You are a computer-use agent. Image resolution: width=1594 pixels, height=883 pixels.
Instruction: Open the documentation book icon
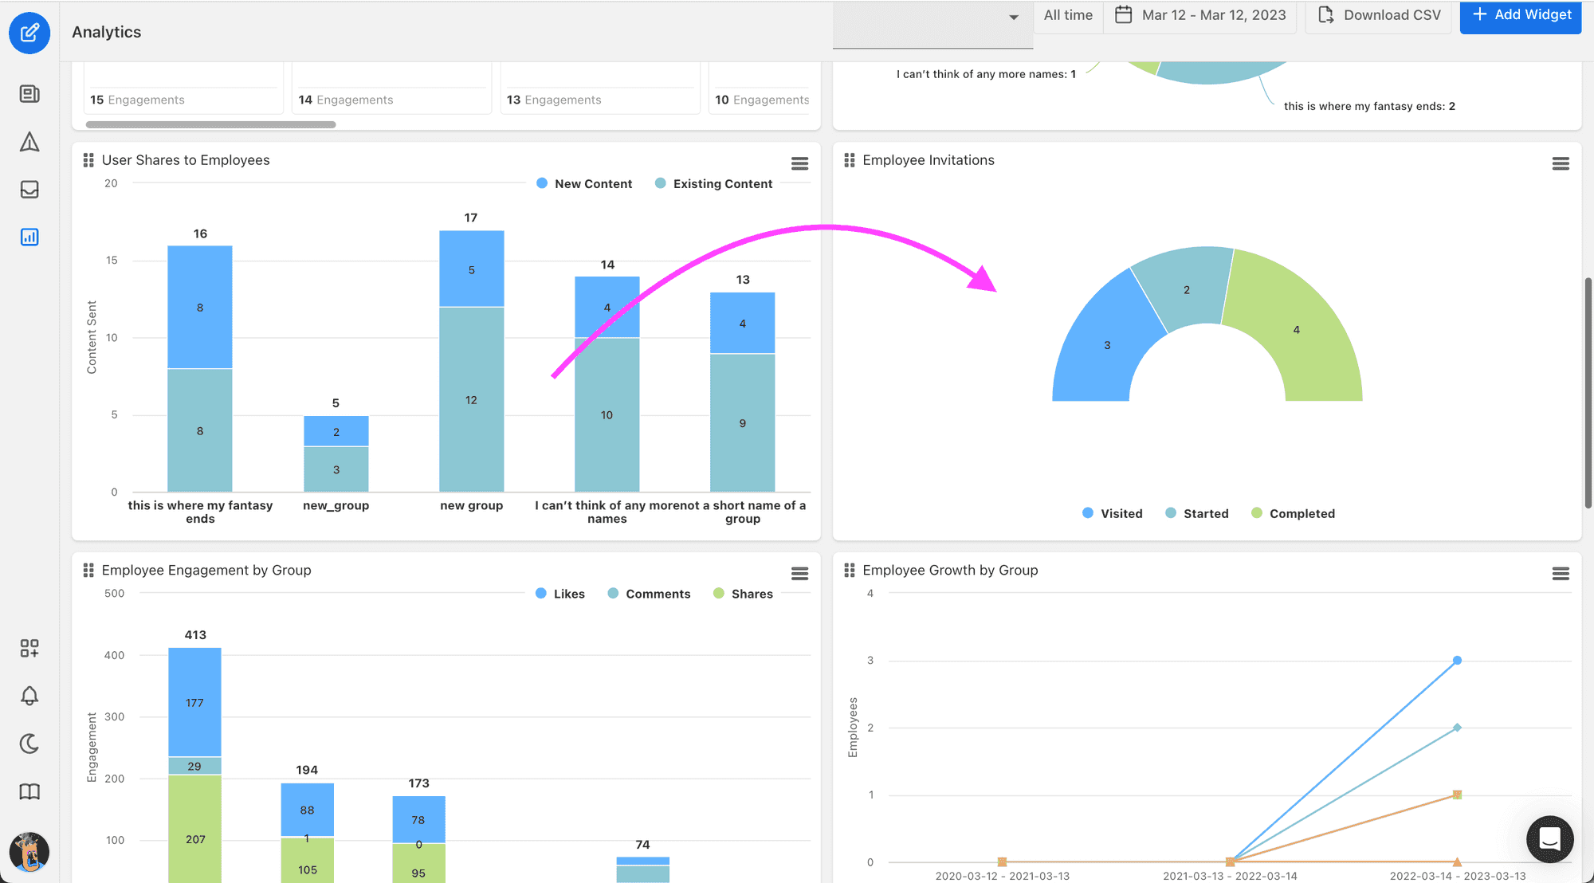click(x=29, y=791)
